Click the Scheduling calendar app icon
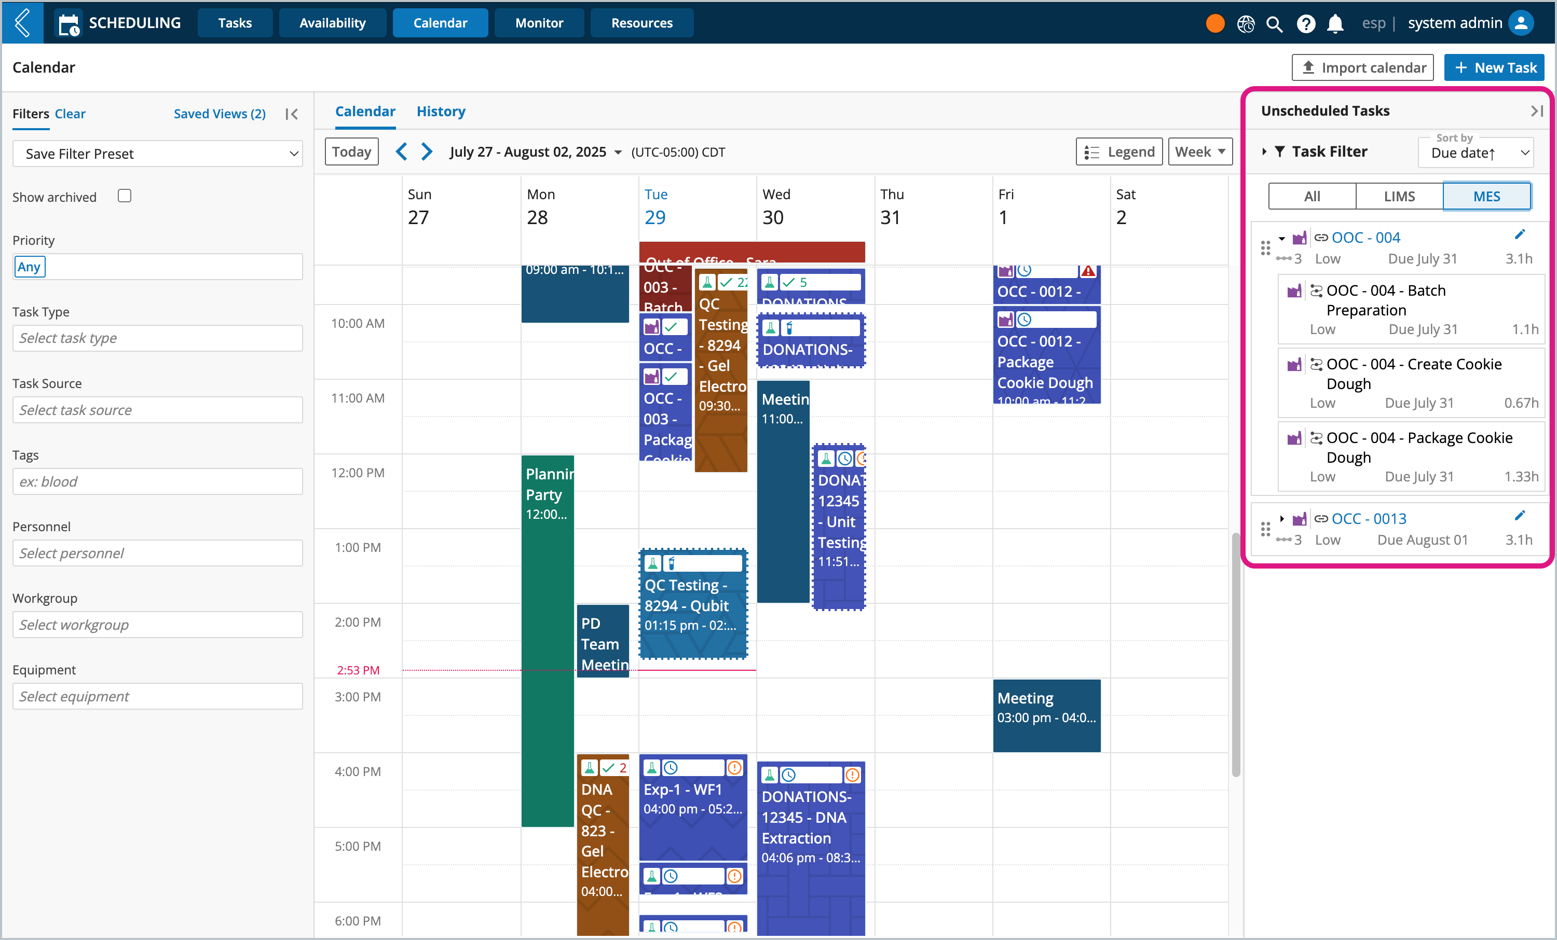The image size is (1557, 940). point(68,23)
